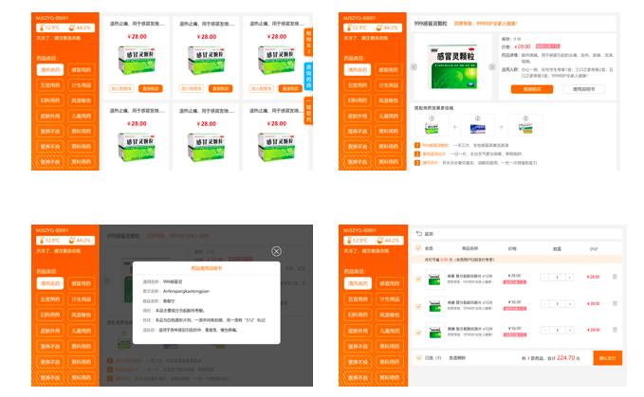
Task: Click 加入购物车 on the first product card
Action: (x=121, y=88)
